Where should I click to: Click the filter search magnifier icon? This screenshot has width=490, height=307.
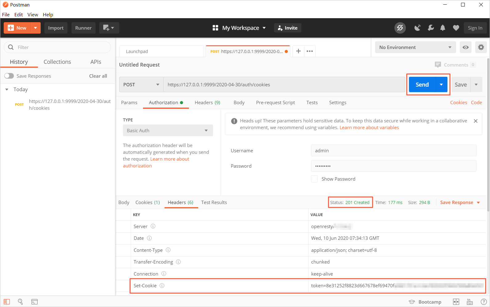(11, 47)
